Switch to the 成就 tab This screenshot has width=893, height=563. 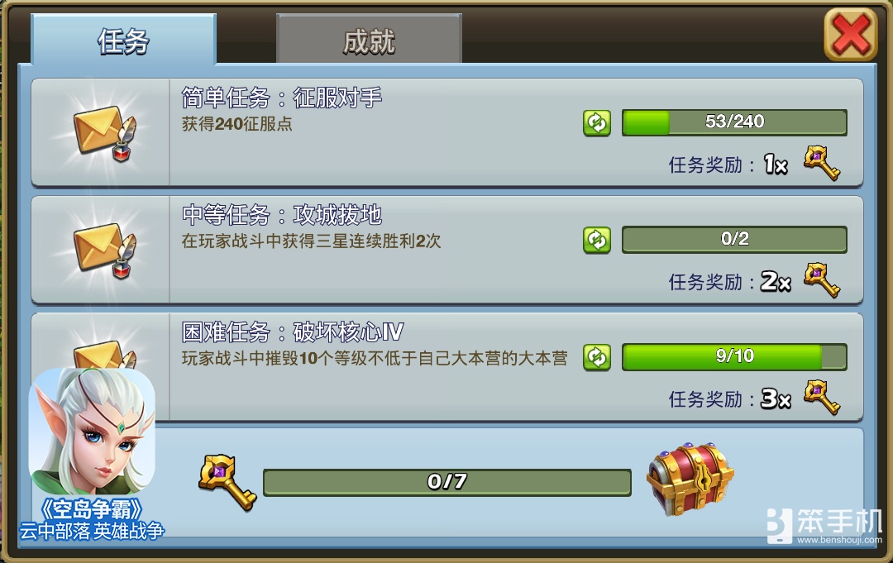click(x=369, y=39)
